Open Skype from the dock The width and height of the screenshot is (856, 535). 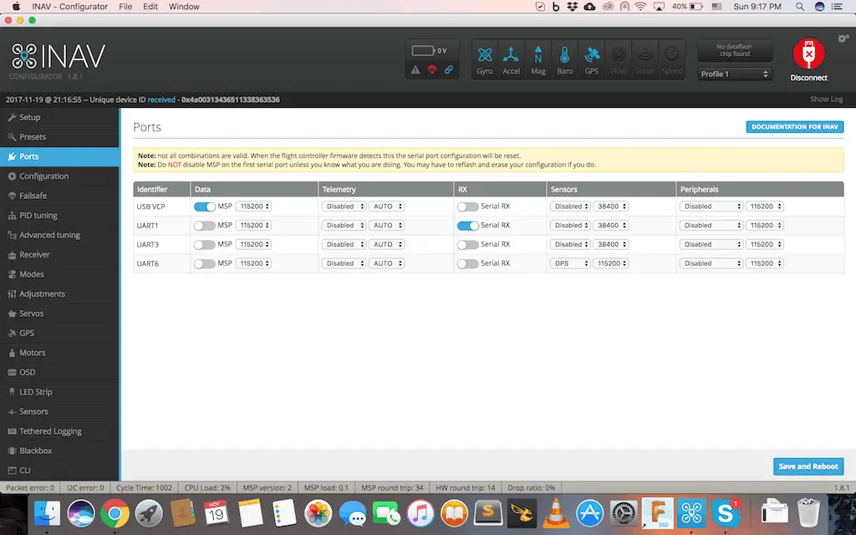coord(725,513)
